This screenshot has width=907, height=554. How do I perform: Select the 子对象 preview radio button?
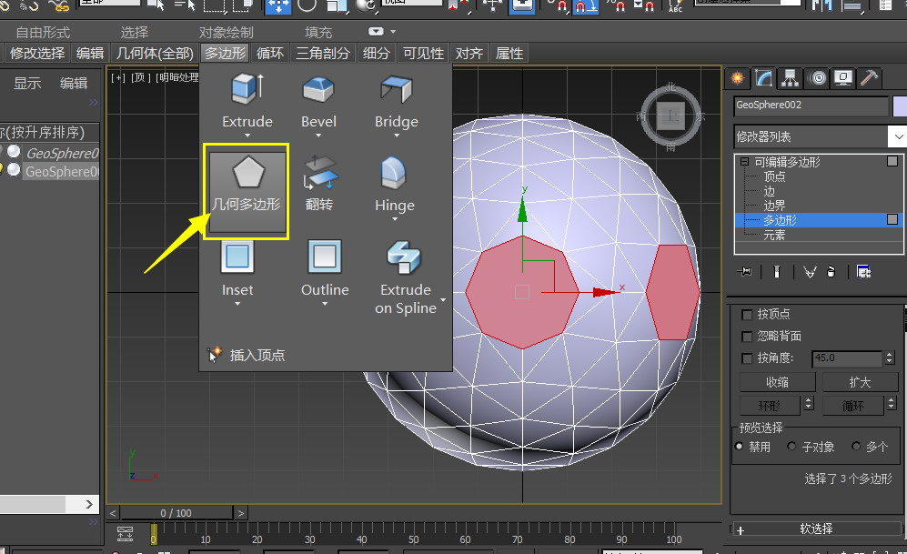point(793,447)
